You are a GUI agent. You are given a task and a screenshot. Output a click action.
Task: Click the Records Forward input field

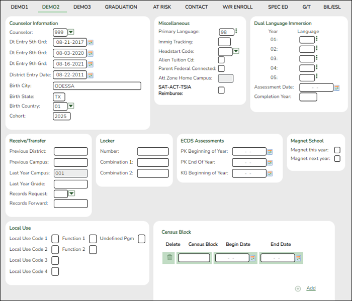pyautogui.click(x=71, y=204)
